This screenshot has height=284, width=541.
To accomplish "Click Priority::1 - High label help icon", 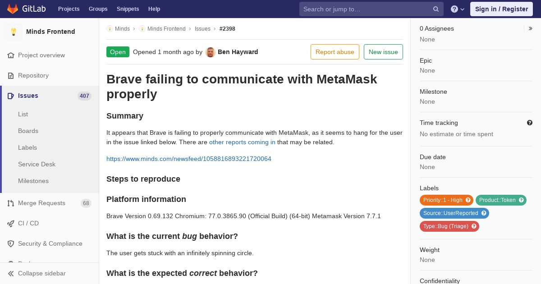I will point(468,200).
